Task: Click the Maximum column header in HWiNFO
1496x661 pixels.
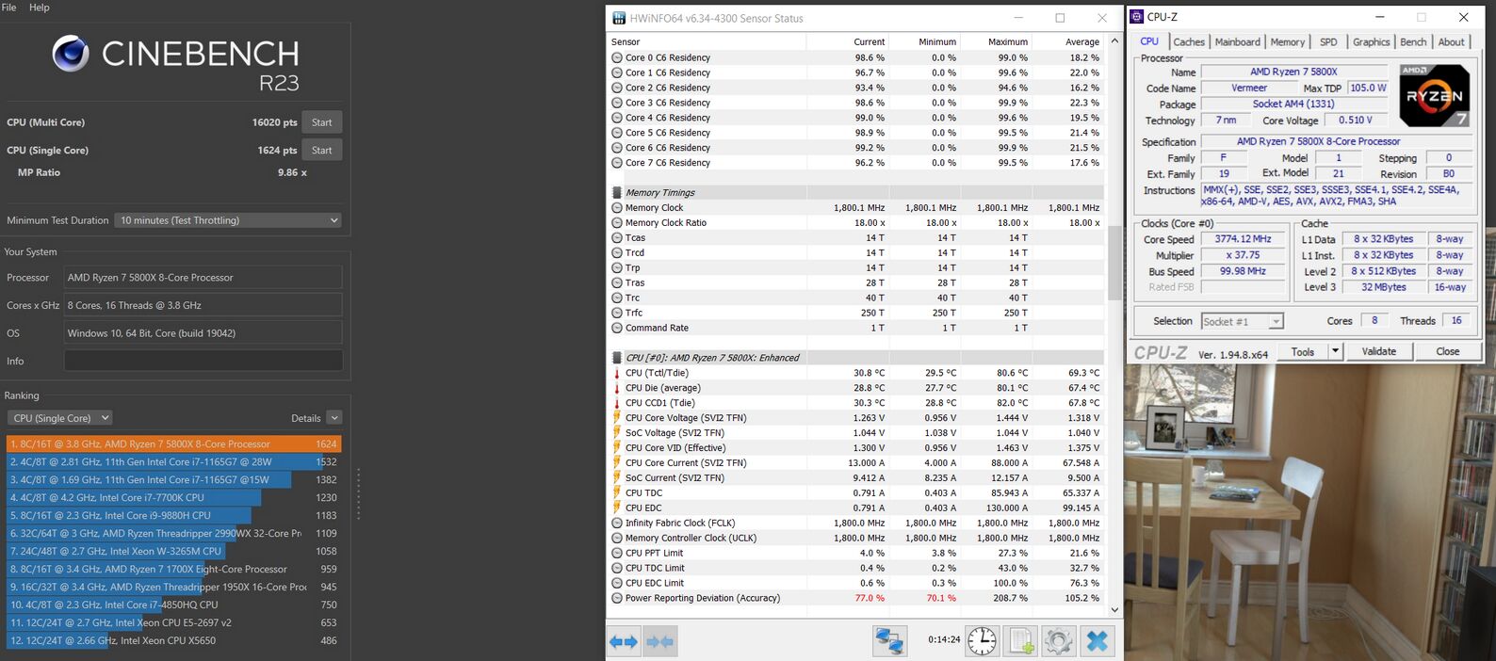Action: tap(997, 41)
